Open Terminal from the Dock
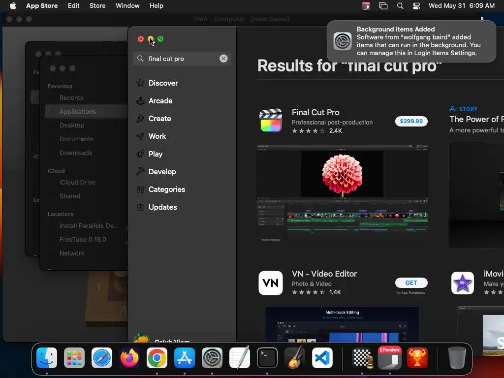The height and width of the screenshot is (378, 504). click(267, 357)
